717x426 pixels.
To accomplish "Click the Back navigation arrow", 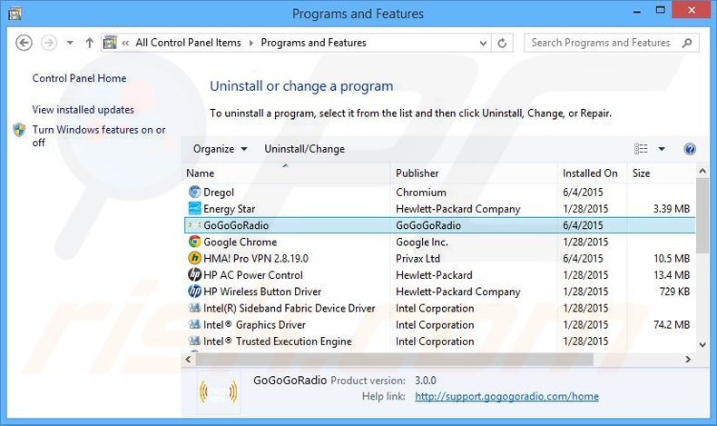I will pyautogui.click(x=24, y=43).
